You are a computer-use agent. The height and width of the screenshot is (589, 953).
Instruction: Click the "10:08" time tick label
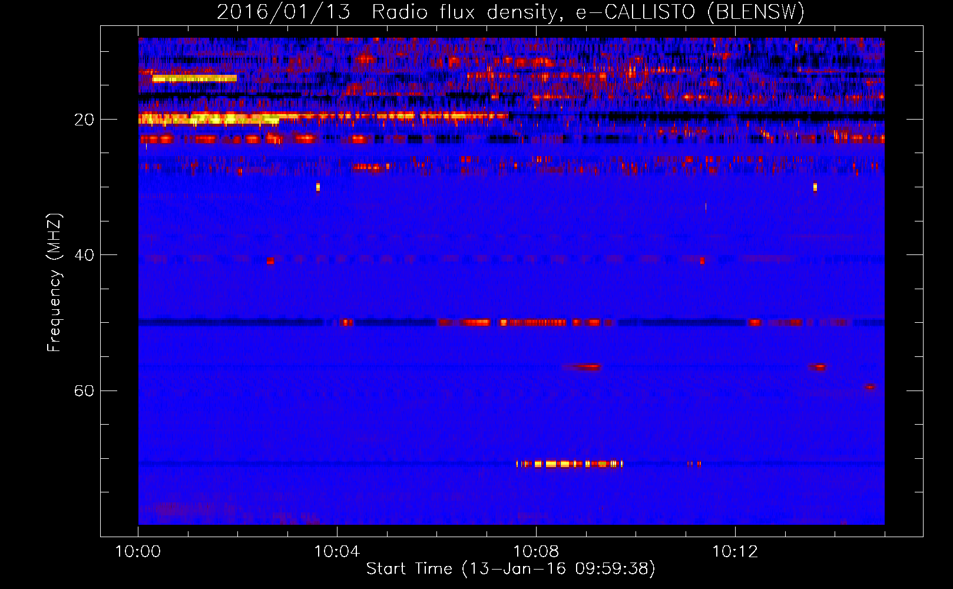(536, 552)
